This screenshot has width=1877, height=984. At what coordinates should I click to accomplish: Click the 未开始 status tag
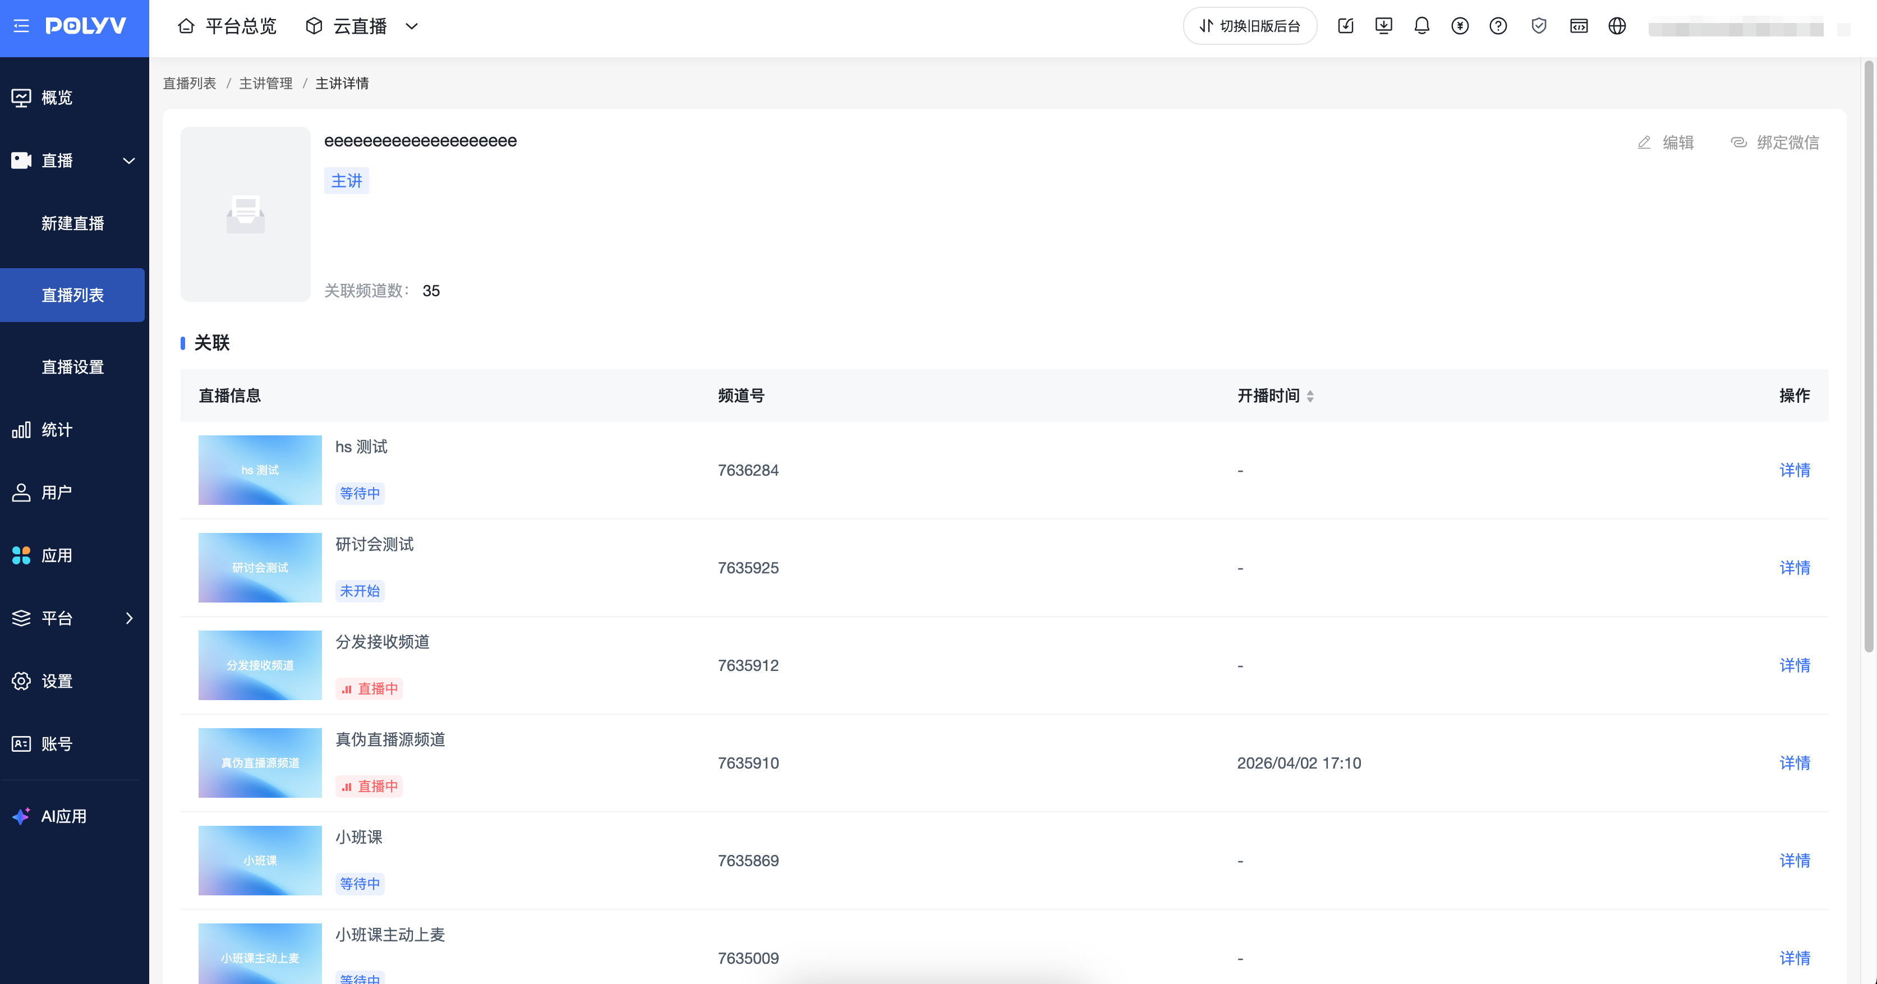pos(360,591)
